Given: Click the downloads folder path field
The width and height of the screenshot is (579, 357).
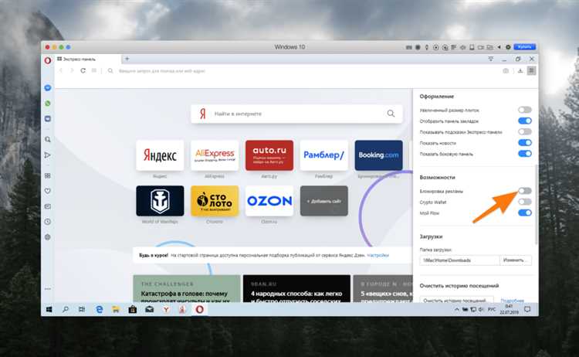Looking at the screenshot, I should point(460,260).
